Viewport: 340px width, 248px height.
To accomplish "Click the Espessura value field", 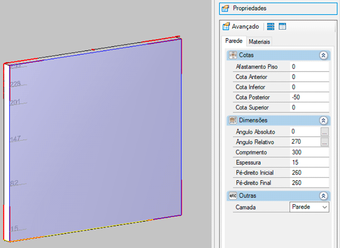I will click(x=308, y=162).
